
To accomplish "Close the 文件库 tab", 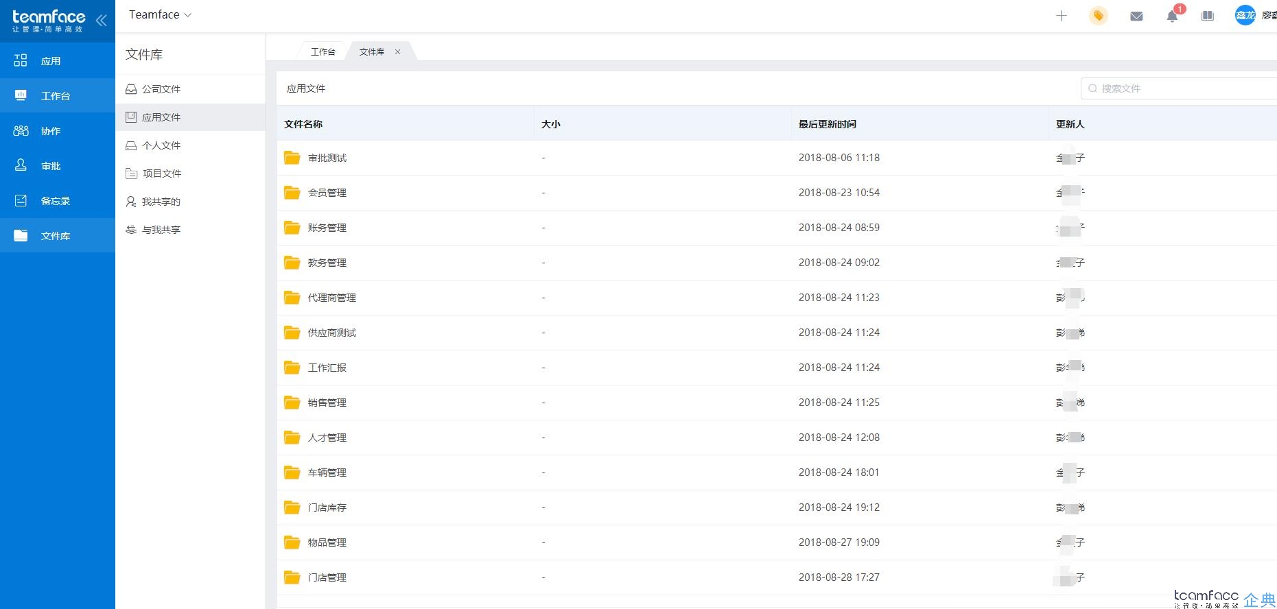I will click(x=397, y=51).
